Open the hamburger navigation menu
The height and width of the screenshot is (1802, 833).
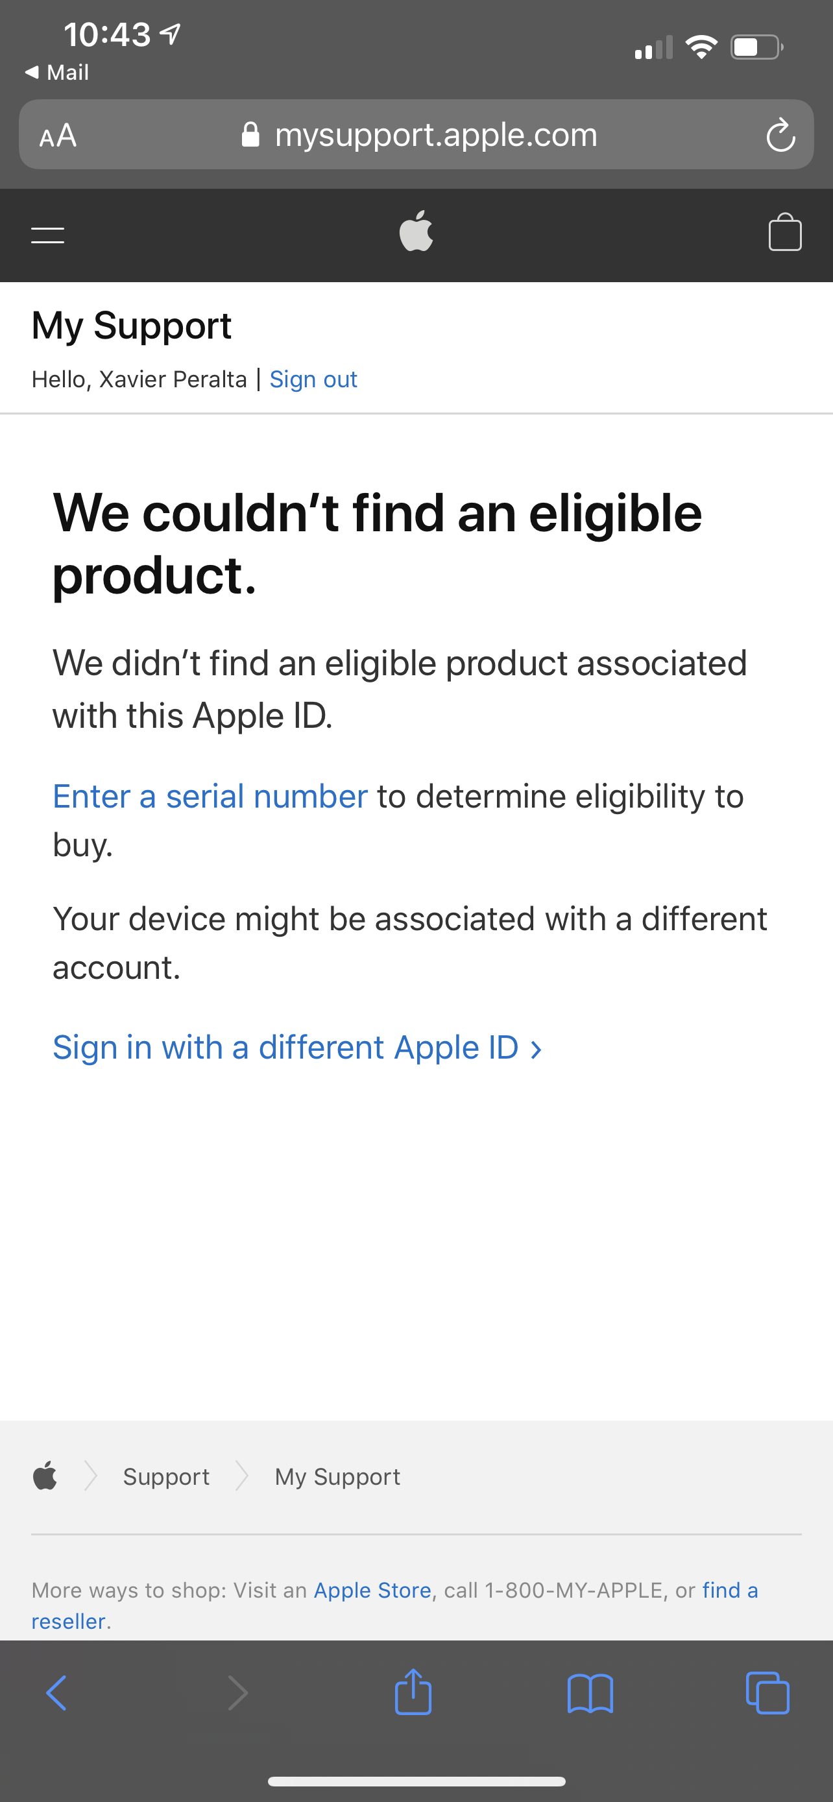point(47,235)
